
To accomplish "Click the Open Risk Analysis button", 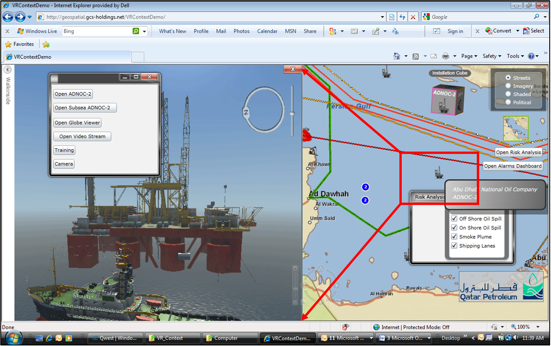I will pyautogui.click(x=518, y=152).
